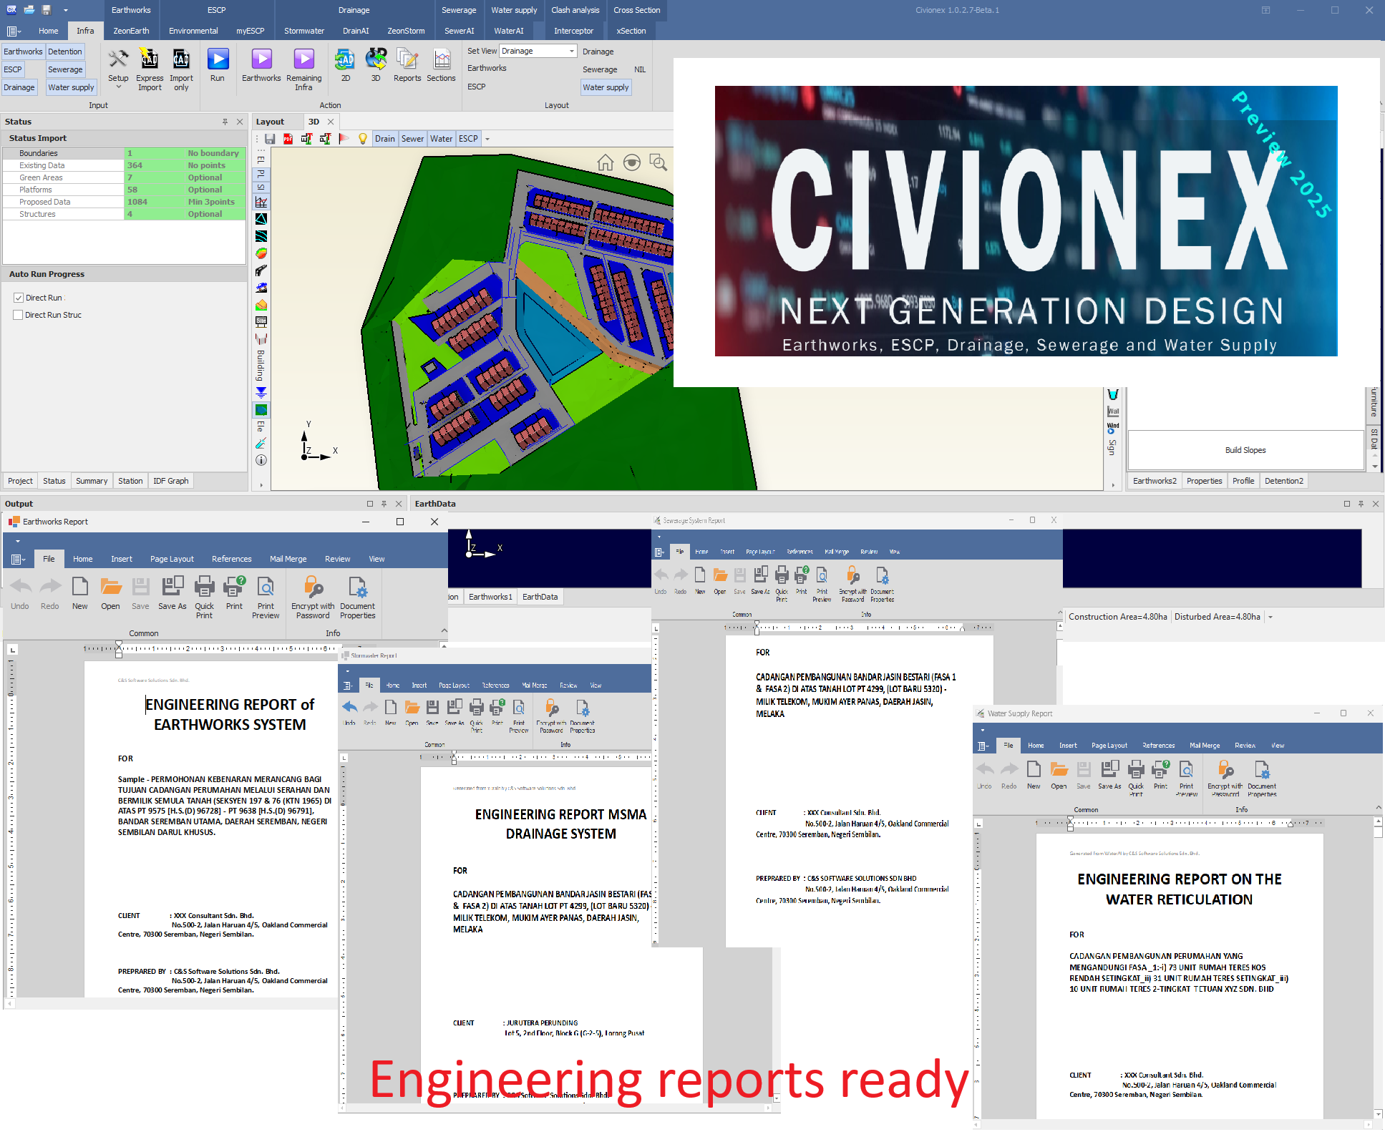
Task: Select the IDF Graph bottom tab
Action: [170, 481]
